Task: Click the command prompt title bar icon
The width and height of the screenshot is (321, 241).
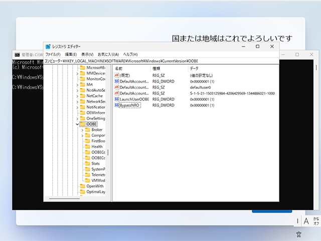Action: (17, 55)
